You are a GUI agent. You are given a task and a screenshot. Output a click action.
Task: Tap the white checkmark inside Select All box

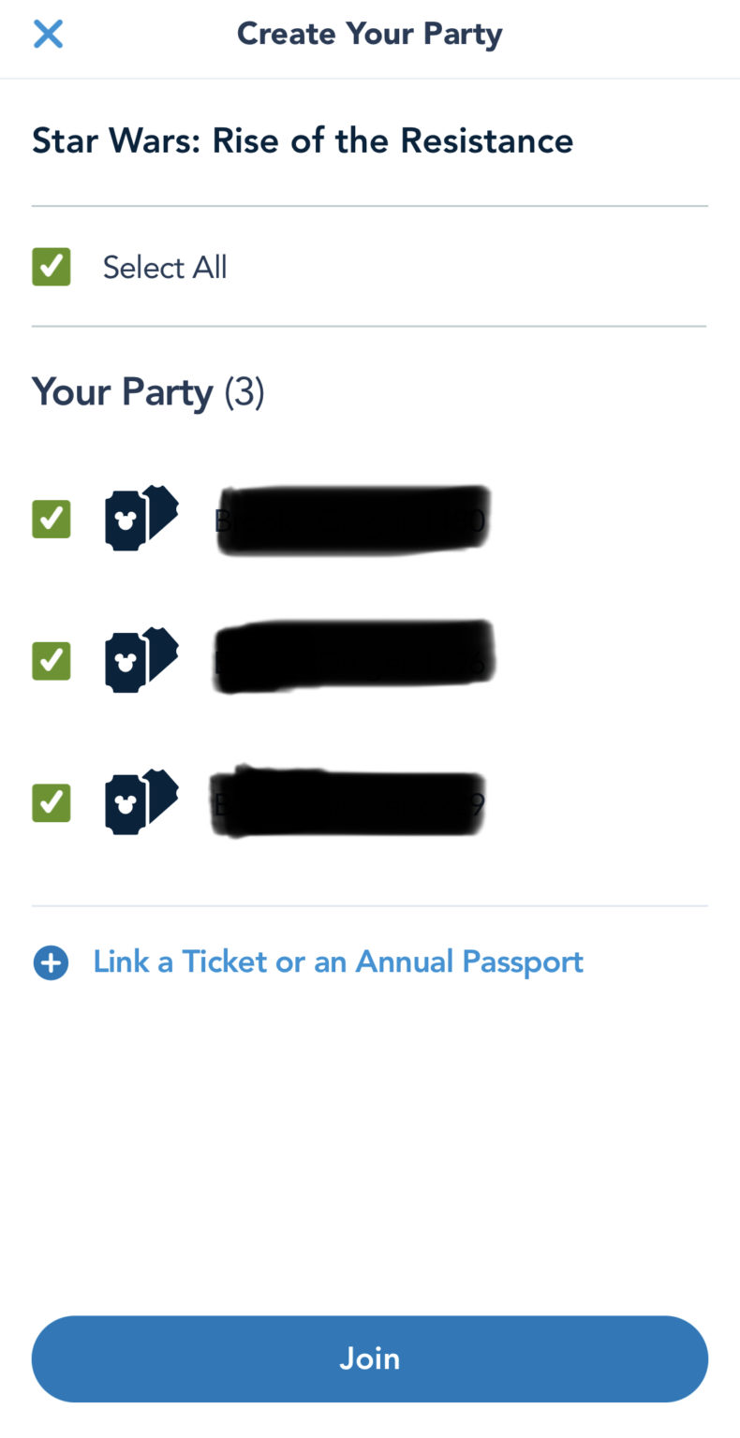tap(52, 267)
